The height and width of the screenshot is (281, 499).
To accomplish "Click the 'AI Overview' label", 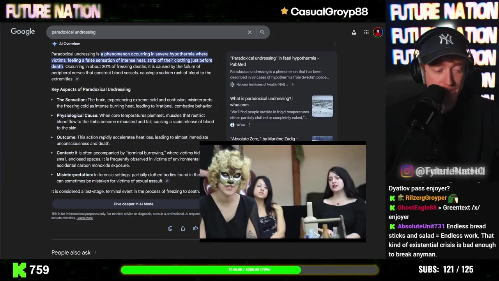I will point(69,44).
